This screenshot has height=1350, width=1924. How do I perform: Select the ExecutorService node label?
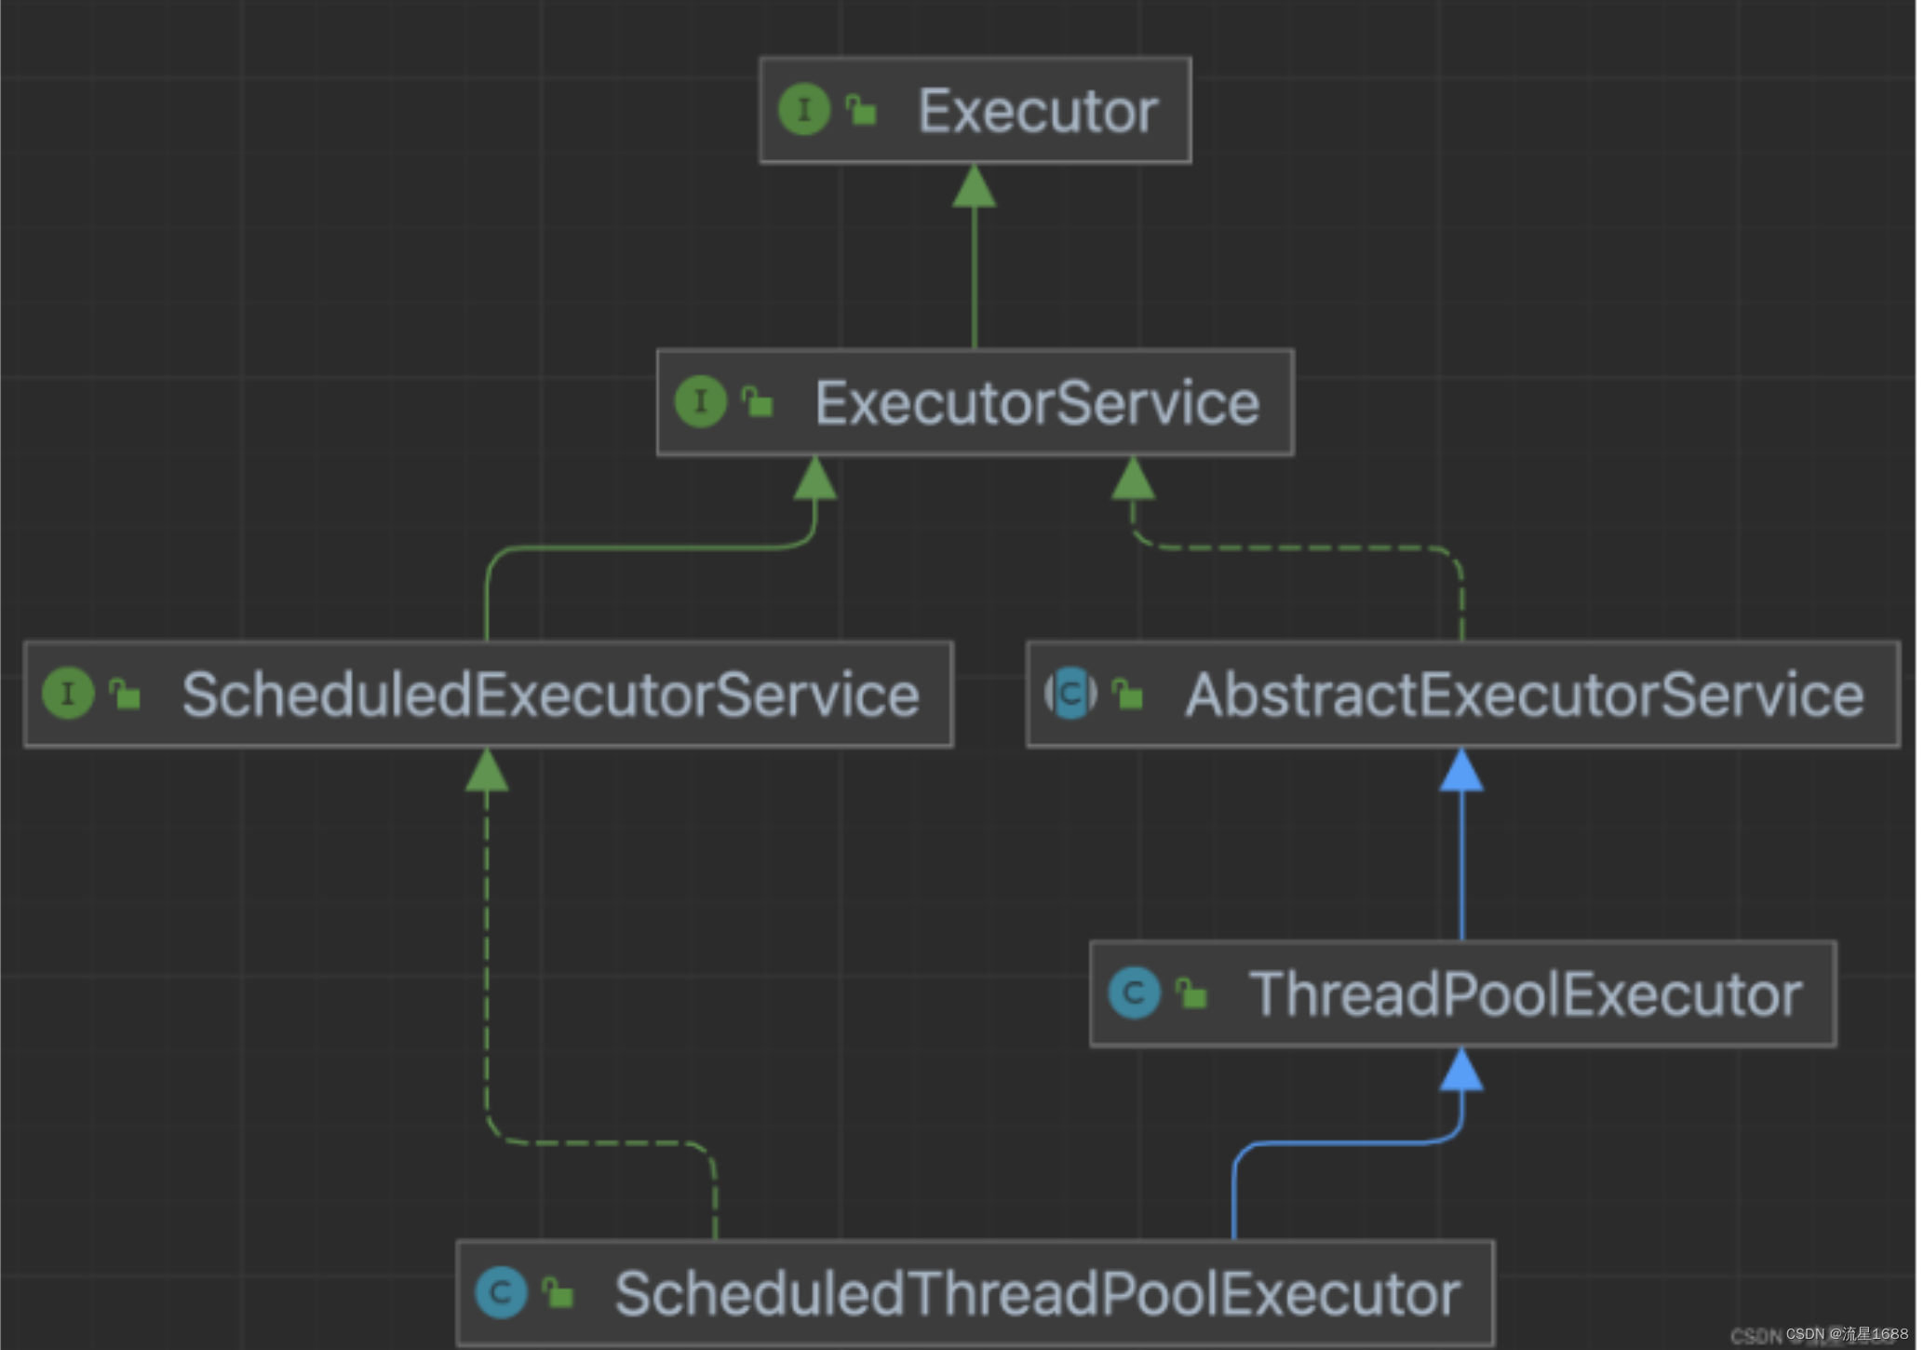click(x=1038, y=403)
